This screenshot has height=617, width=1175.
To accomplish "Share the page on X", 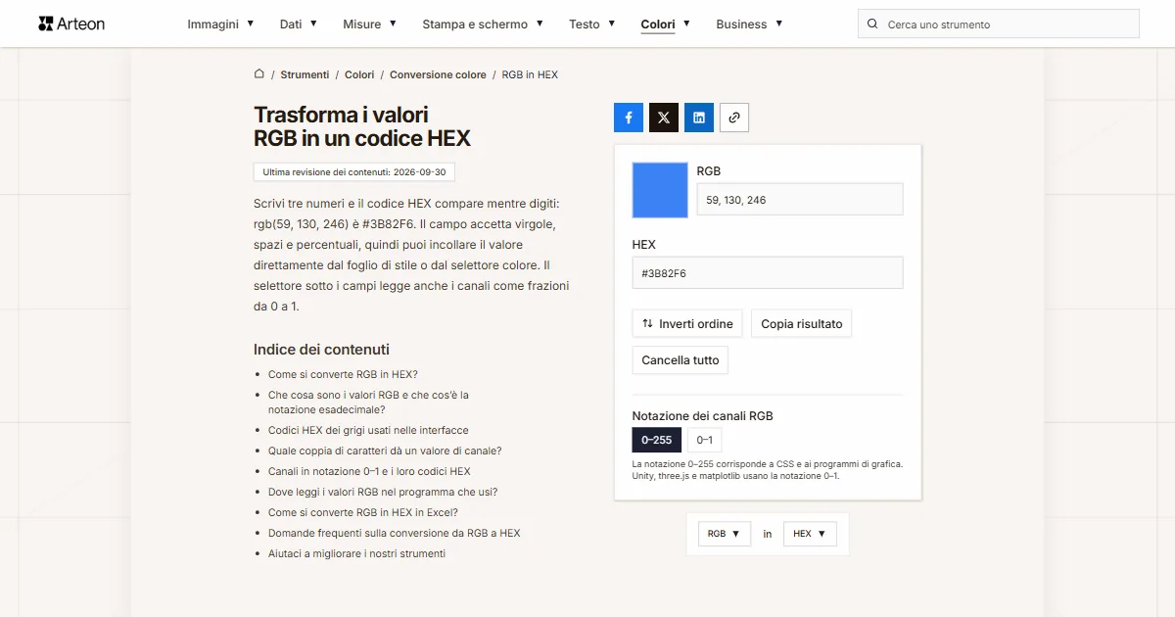I will click(664, 118).
